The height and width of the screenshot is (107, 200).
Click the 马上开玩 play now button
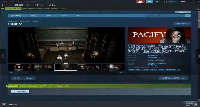tap(20, 92)
